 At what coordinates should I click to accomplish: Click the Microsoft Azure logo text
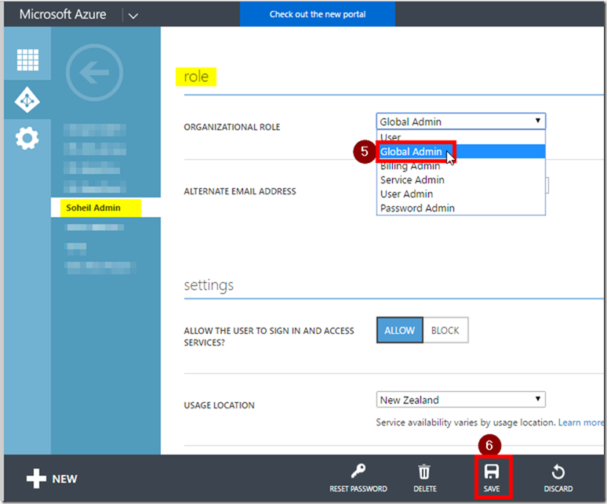(63, 14)
